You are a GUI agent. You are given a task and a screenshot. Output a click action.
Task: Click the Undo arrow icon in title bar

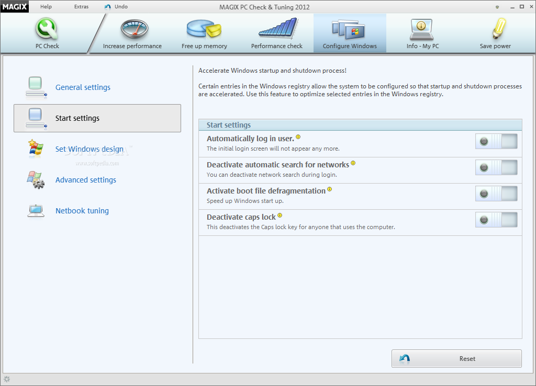click(108, 7)
